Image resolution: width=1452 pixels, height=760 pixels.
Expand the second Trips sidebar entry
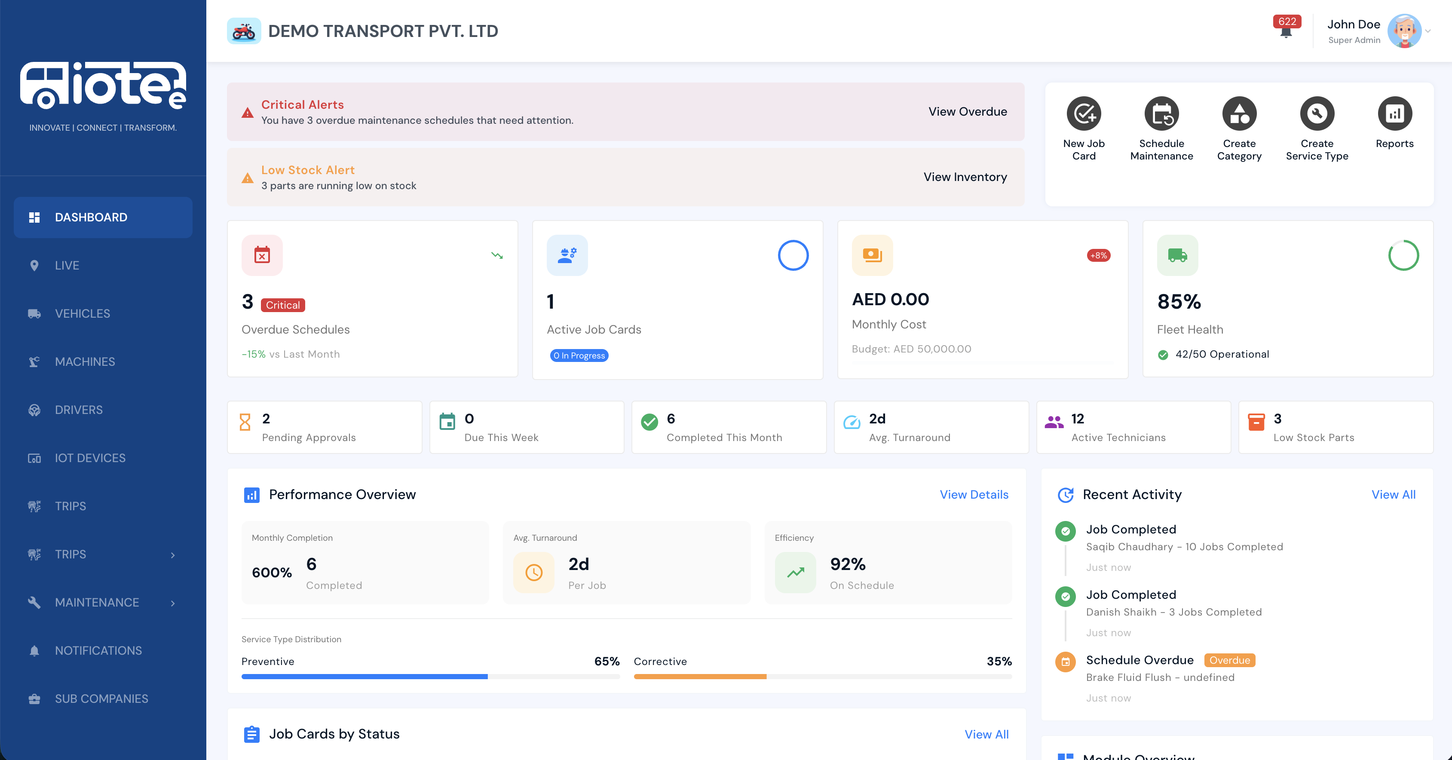click(70, 554)
